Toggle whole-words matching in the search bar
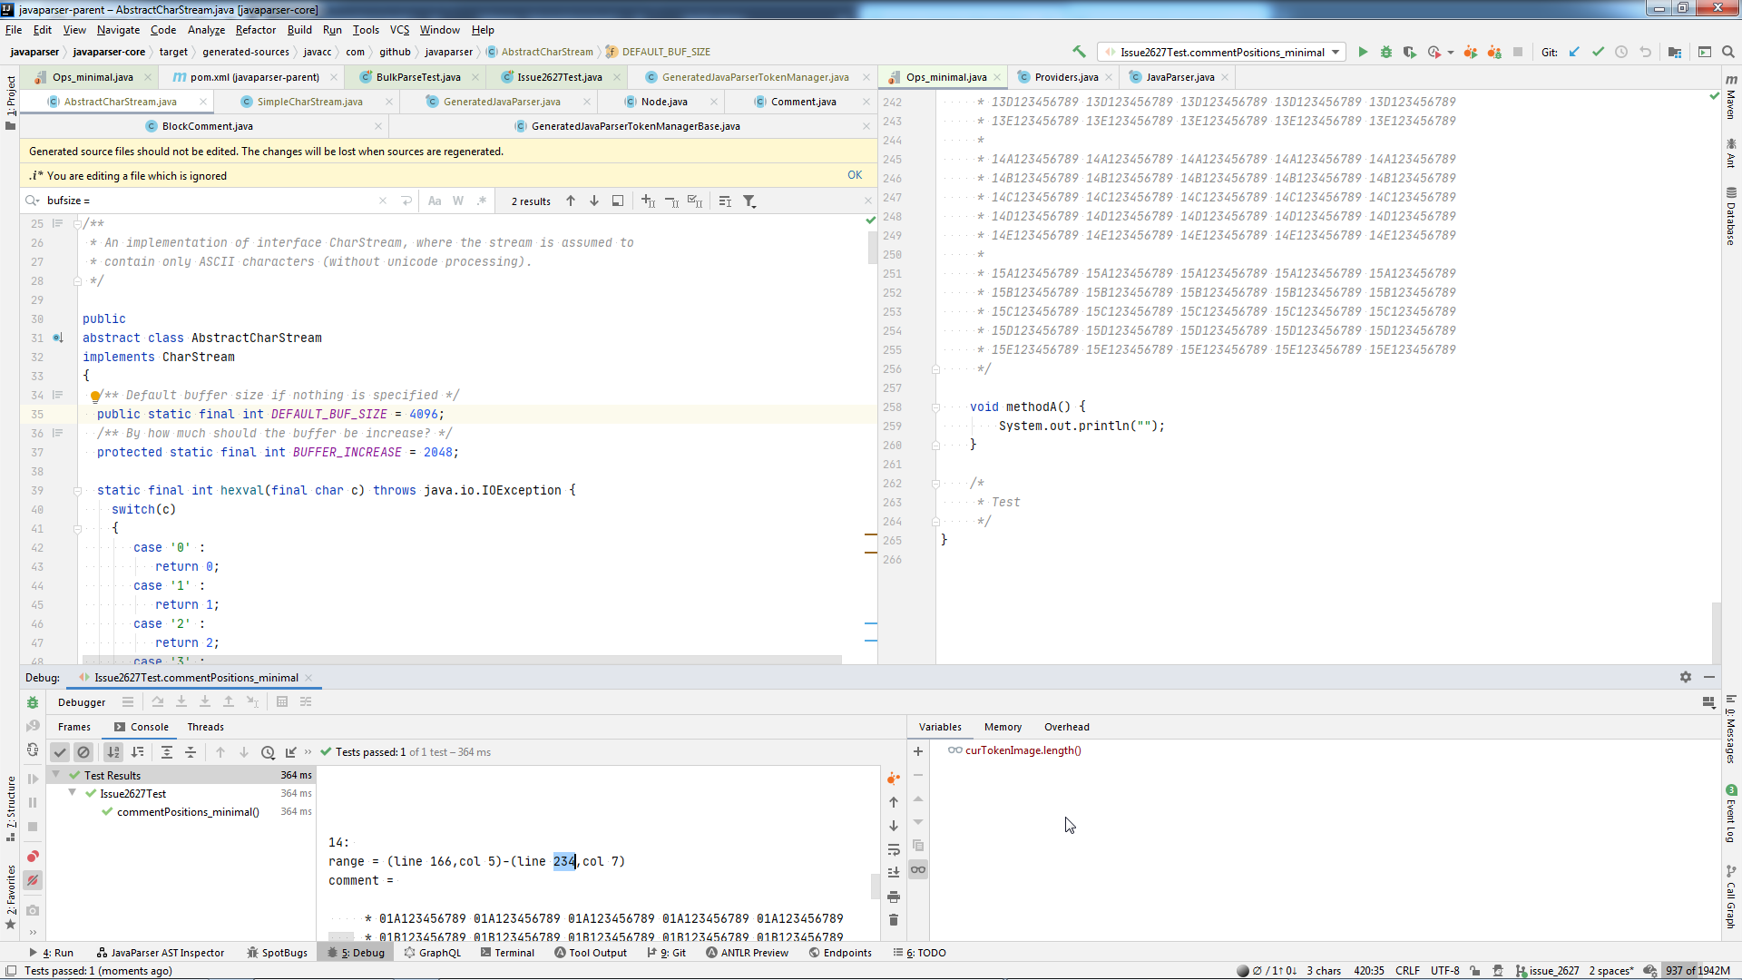This screenshot has width=1742, height=980. [458, 201]
